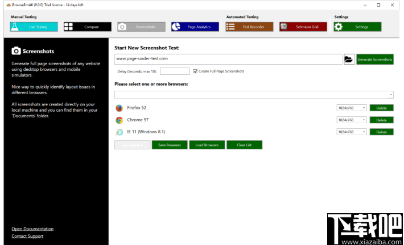Maximize the BrowseEmAll window

coord(378,5)
